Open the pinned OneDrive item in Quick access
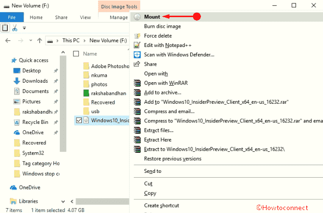 coord(33,132)
